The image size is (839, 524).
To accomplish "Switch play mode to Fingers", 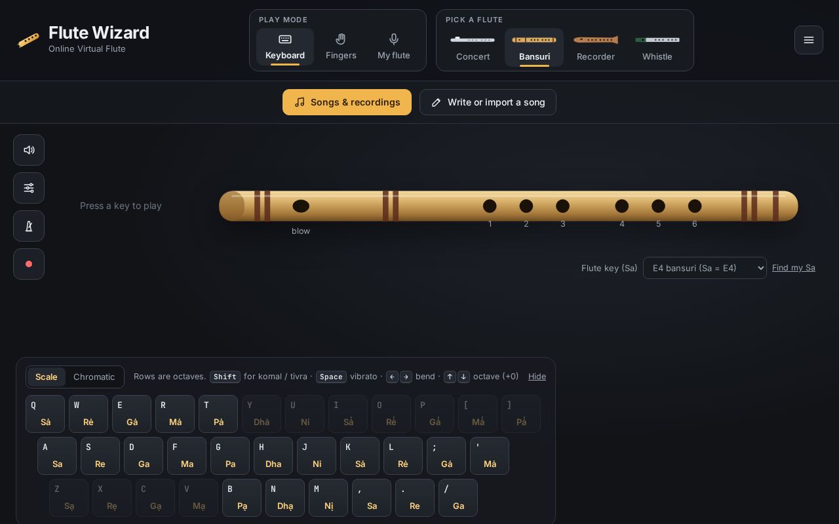I will (341, 47).
